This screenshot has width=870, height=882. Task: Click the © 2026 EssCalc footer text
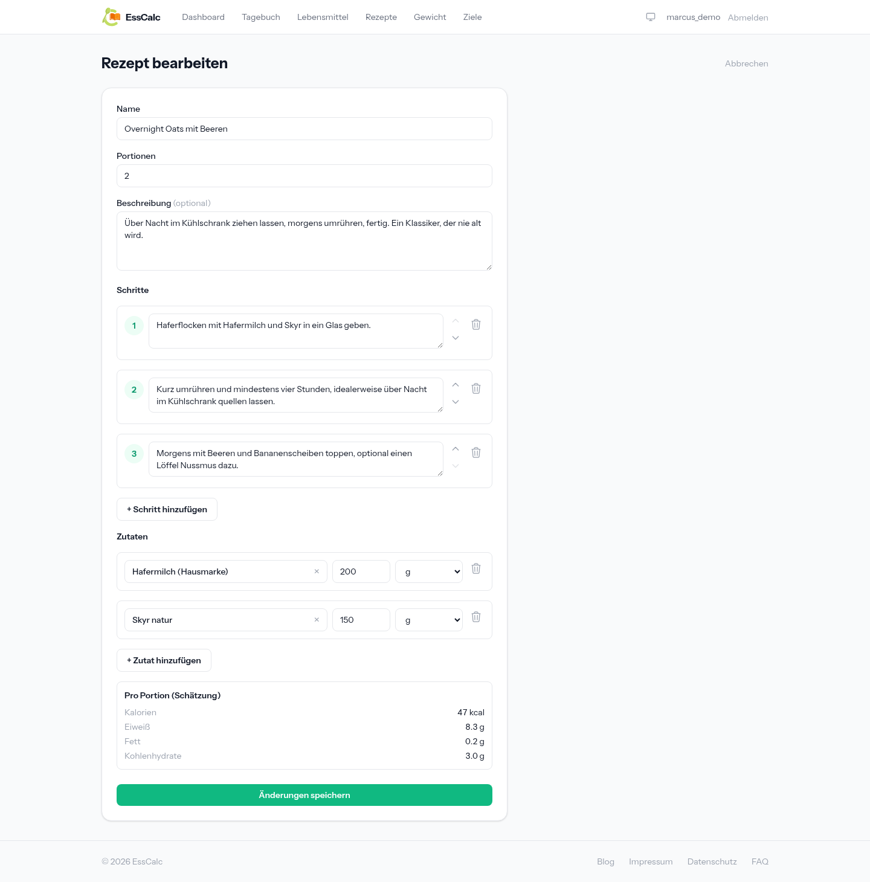pyautogui.click(x=132, y=861)
